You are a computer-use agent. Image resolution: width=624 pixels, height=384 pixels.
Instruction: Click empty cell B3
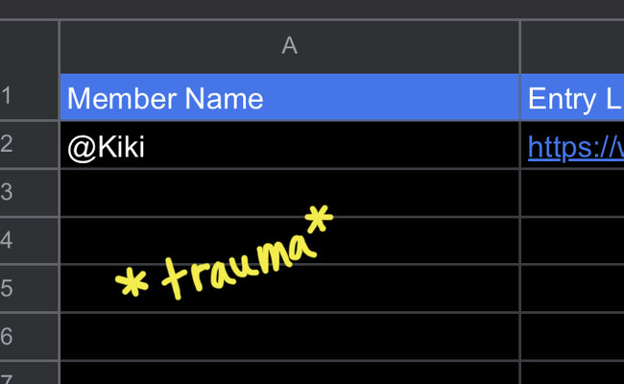pos(572,193)
